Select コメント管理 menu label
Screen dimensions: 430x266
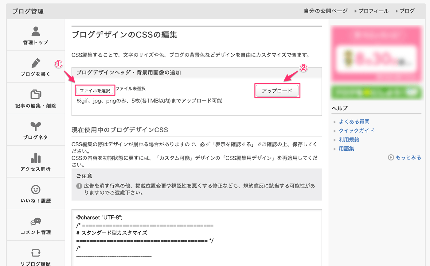tap(36, 232)
